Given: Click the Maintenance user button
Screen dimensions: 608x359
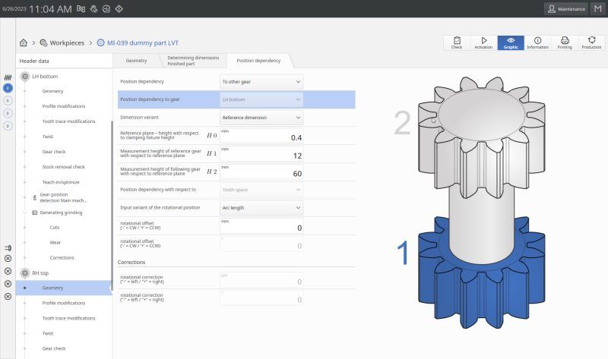Looking at the screenshot, I should [x=566, y=8].
